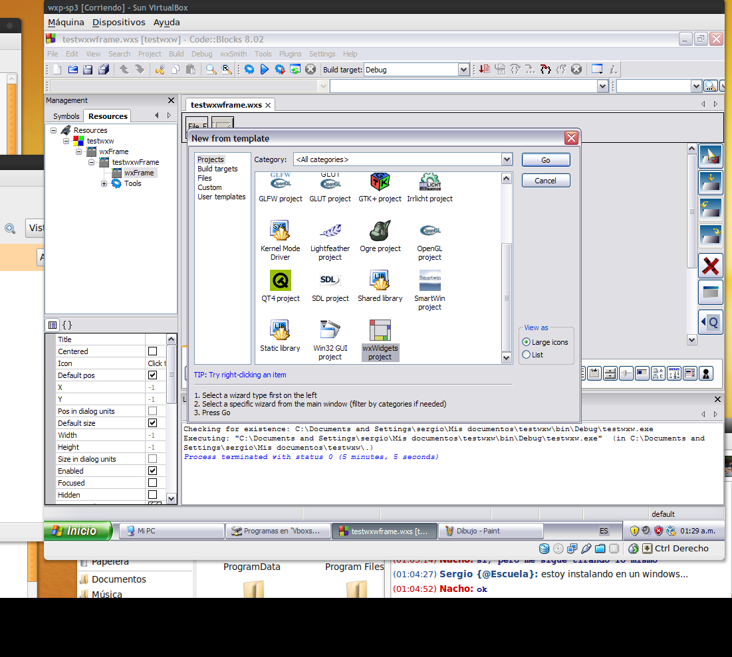Disable the Enabled property checkbox

coord(151,471)
